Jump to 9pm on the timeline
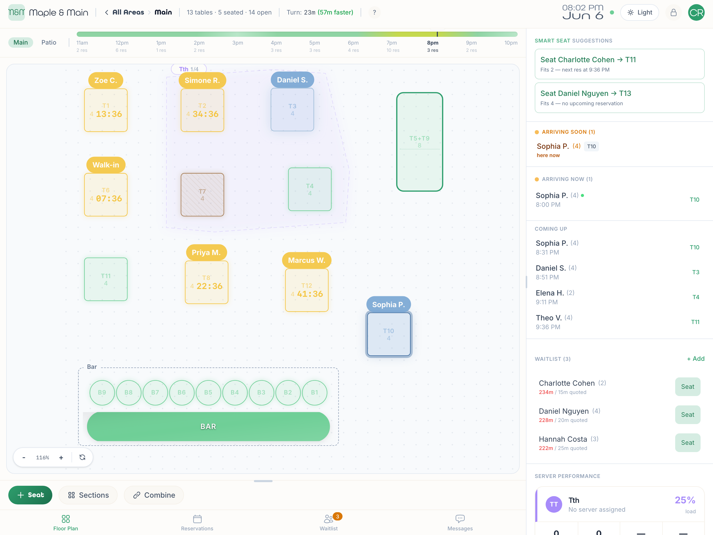 click(471, 46)
